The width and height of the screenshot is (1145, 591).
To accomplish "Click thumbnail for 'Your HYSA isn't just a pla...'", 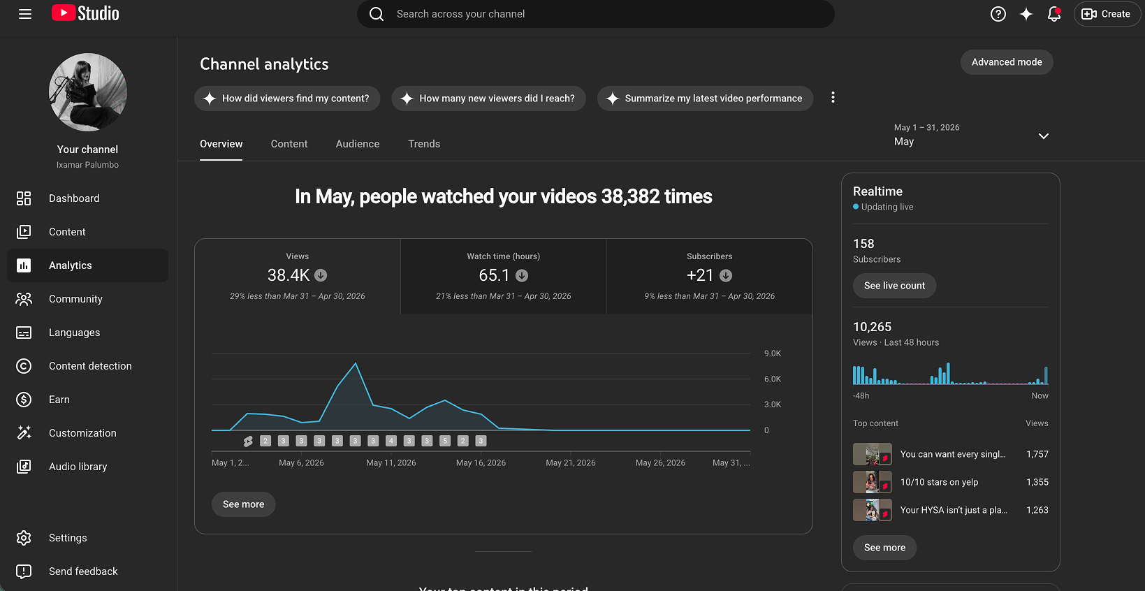I will click(x=873, y=510).
